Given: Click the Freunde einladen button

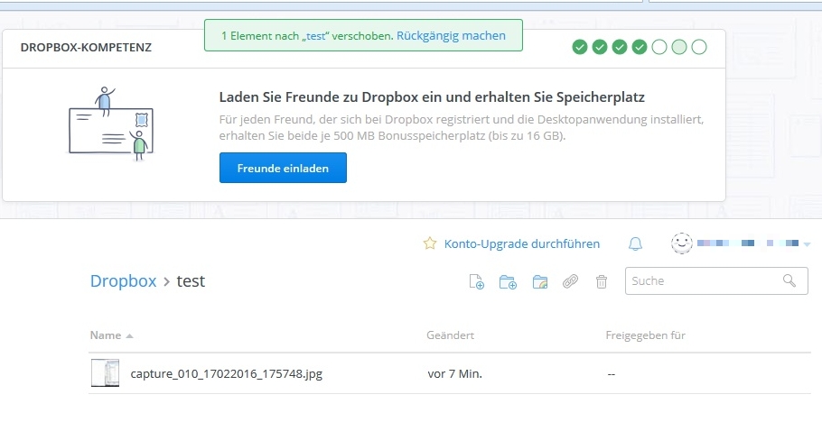Looking at the screenshot, I should 283,168.
